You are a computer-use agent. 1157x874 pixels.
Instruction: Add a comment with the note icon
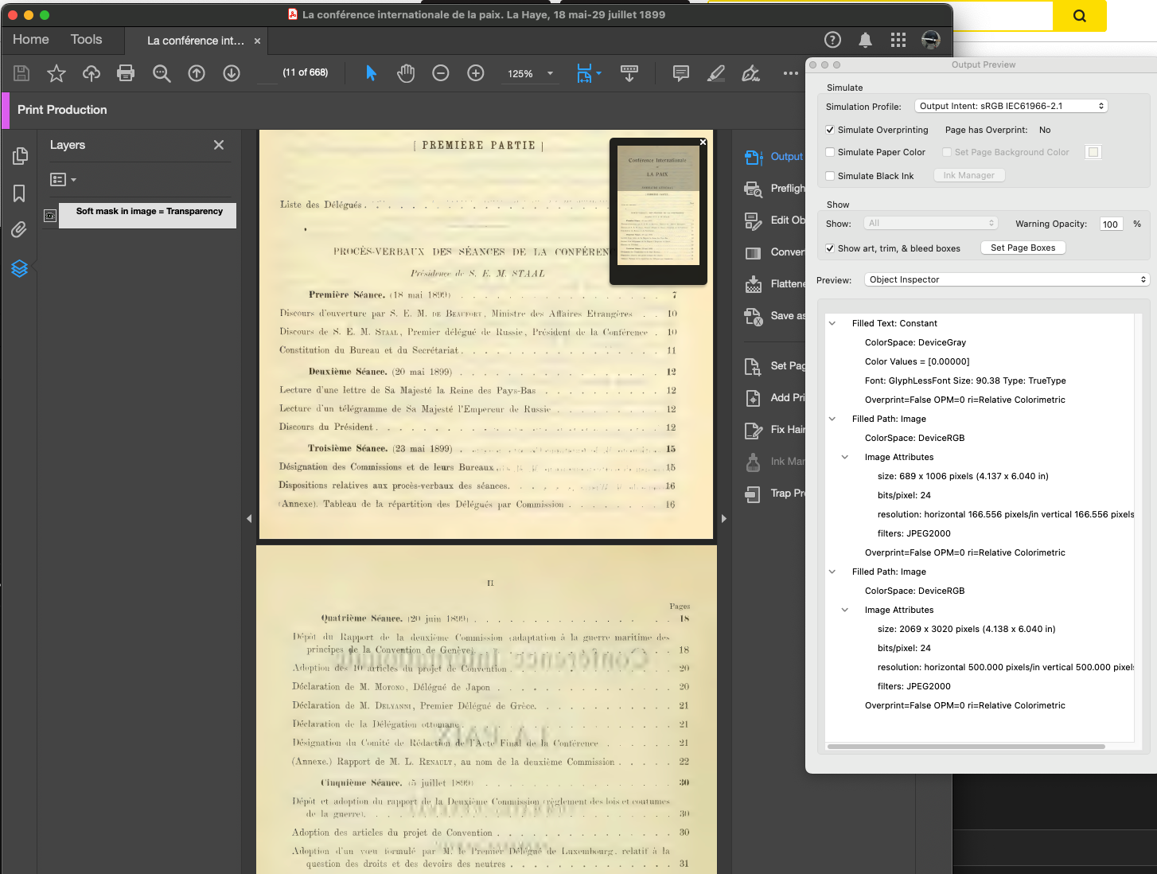pyautogui.click(x=681, y=73)
